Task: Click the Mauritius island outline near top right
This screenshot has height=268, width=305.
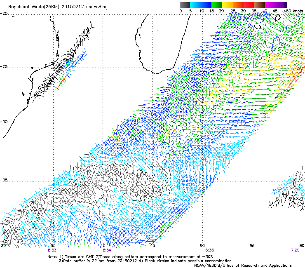Action: coord(277,17)
